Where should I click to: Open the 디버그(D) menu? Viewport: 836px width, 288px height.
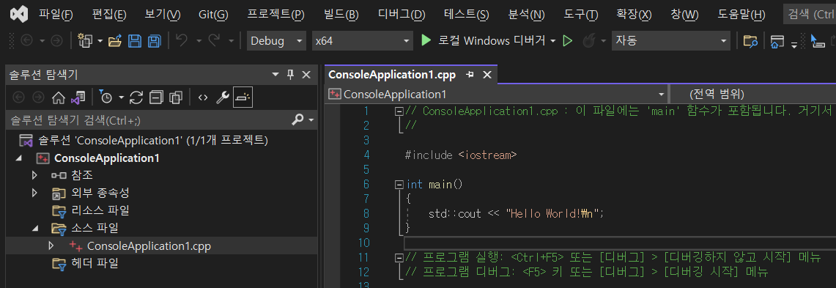click(x=401, y=15)
